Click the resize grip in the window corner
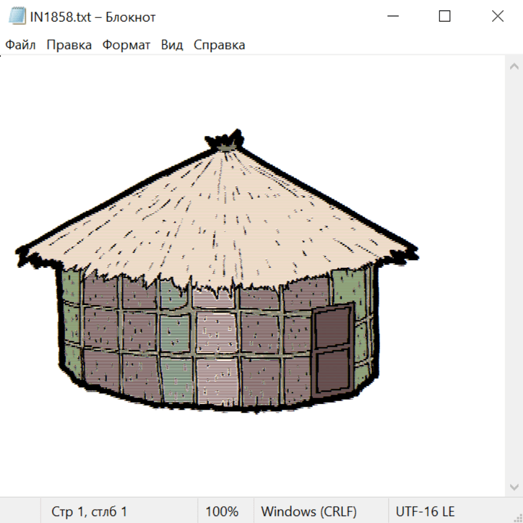 [x=517, y=517]
